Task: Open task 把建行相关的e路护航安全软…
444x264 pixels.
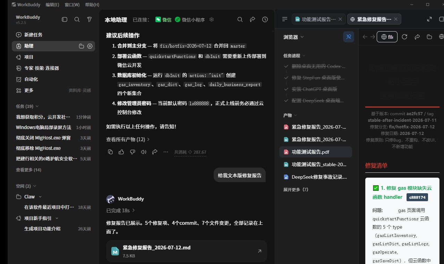Action: tap(53, 159)
